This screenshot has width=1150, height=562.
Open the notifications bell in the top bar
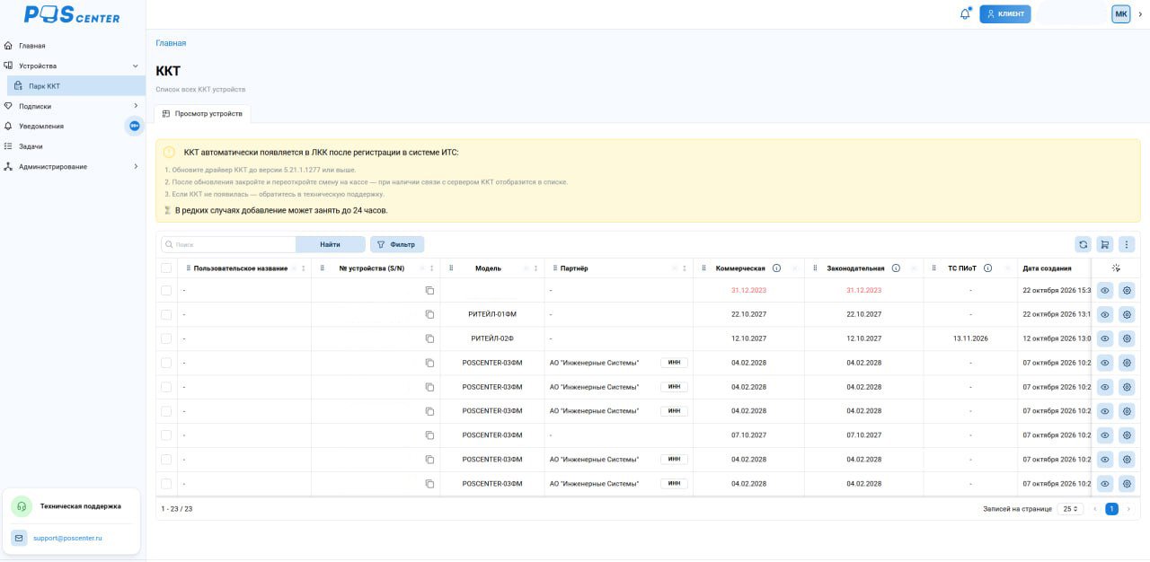965,14
